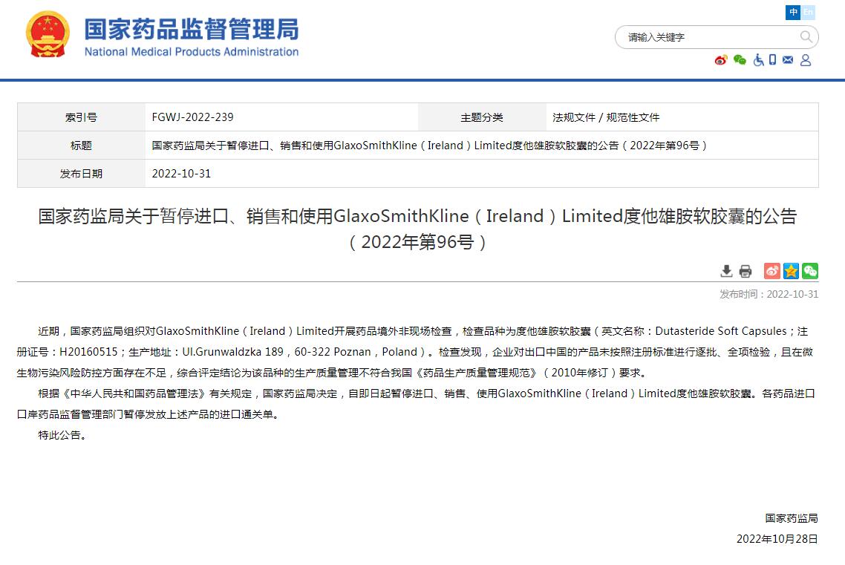Click the search magnifier icon
This screenshot has width=845, height=565.
coord(806,36)
